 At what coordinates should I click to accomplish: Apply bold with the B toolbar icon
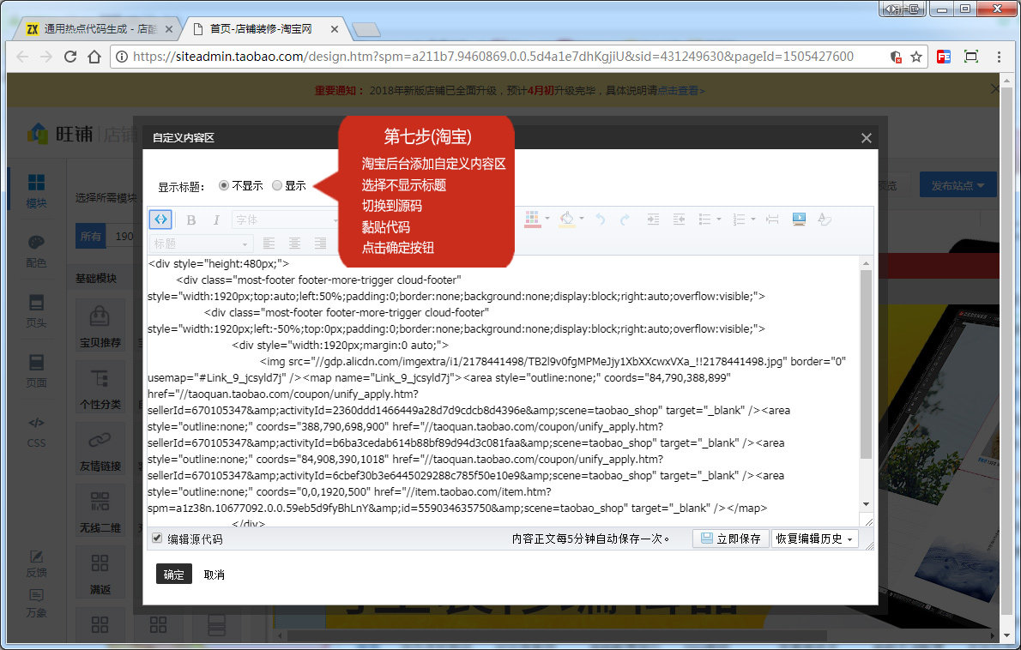(x=190, y=220)
